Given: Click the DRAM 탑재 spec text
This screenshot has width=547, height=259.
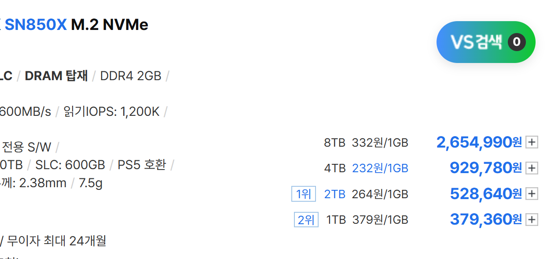Looking at the screenshot, I should 56,76.
